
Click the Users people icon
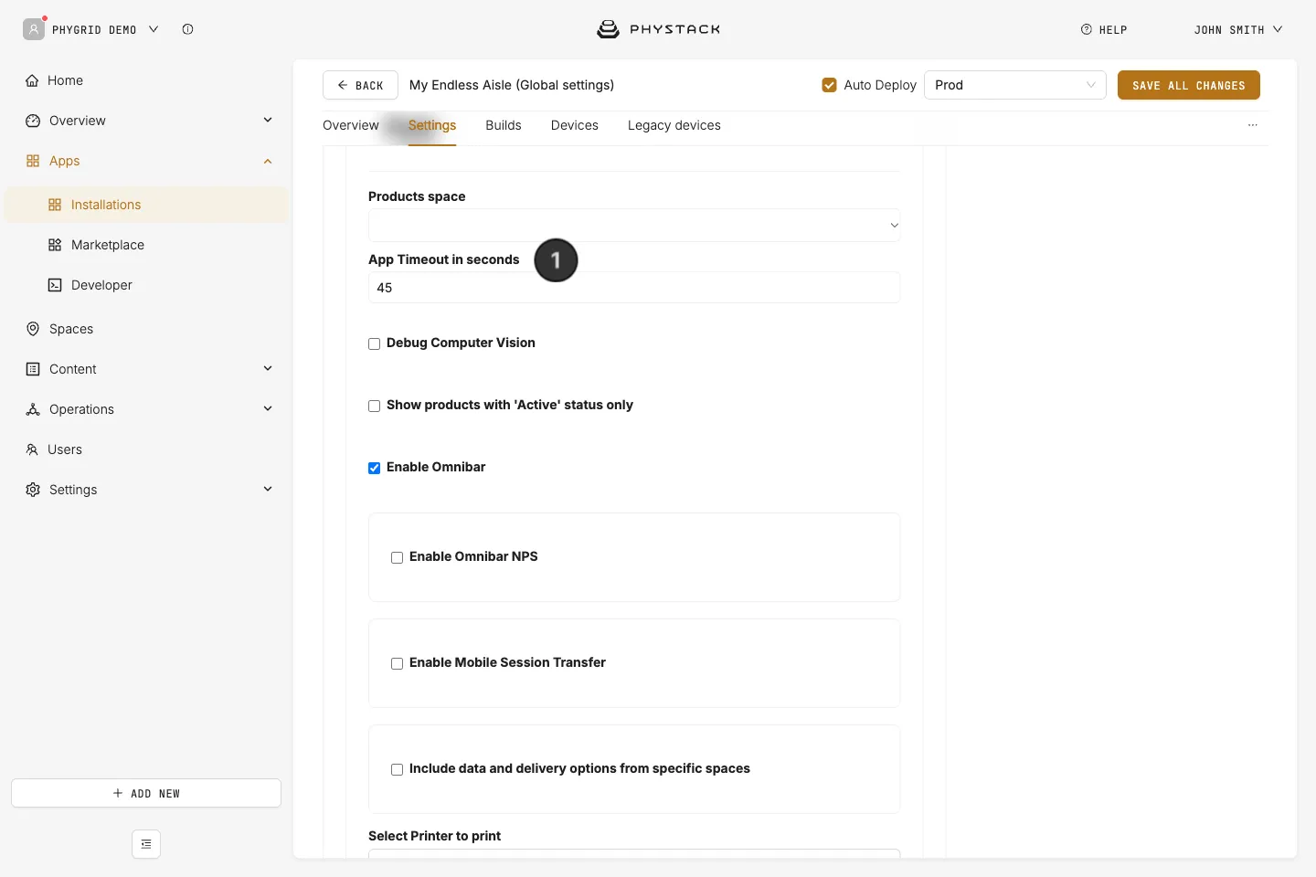point(32,449)
